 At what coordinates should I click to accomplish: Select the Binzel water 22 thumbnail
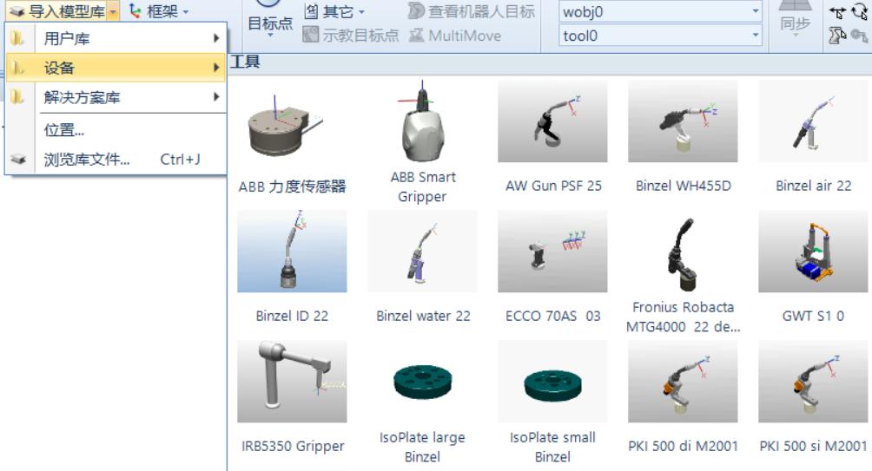click(423, 252)
